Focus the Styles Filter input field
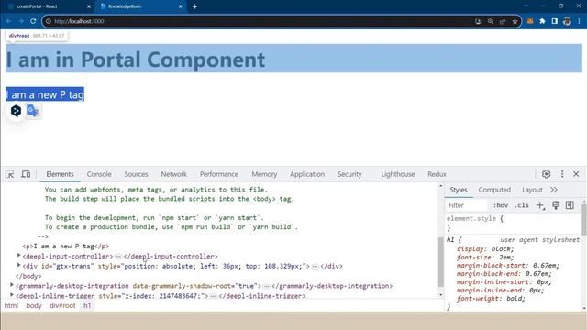Image resolution: width=587 pixels, height=330 pixels. point(467,205)
